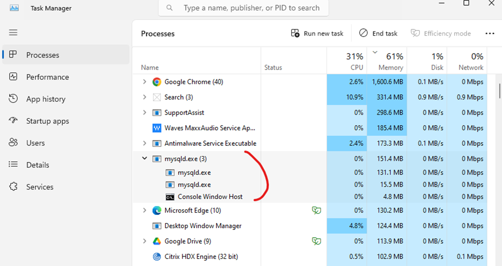The width and height of the screenshot is (502, 266).
Task: Click the Antimalware Service Executable icon
Action: click(x=157, y=144)
